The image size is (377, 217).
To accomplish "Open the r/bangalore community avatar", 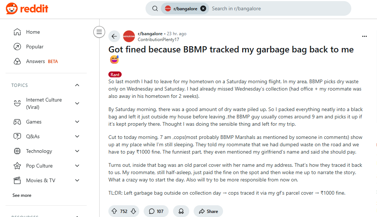I will point(129,36).
